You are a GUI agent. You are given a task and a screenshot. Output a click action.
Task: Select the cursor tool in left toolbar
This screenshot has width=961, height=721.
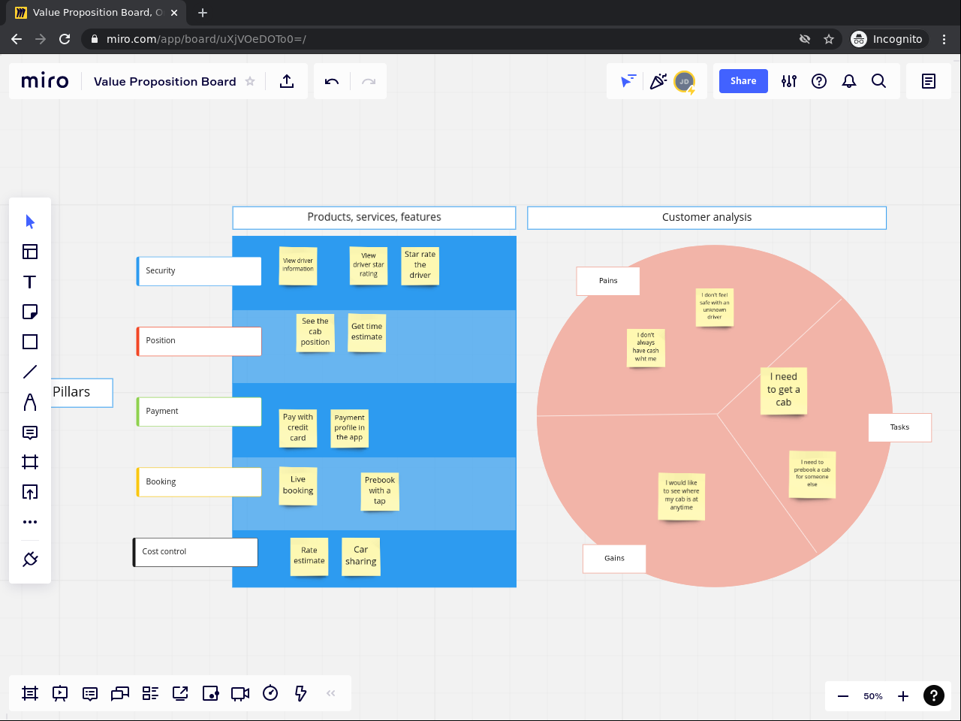click(30, 222)
